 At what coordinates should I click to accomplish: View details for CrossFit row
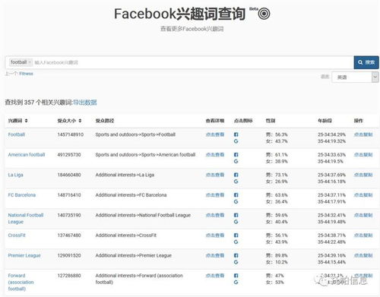(x=215, y=235)
